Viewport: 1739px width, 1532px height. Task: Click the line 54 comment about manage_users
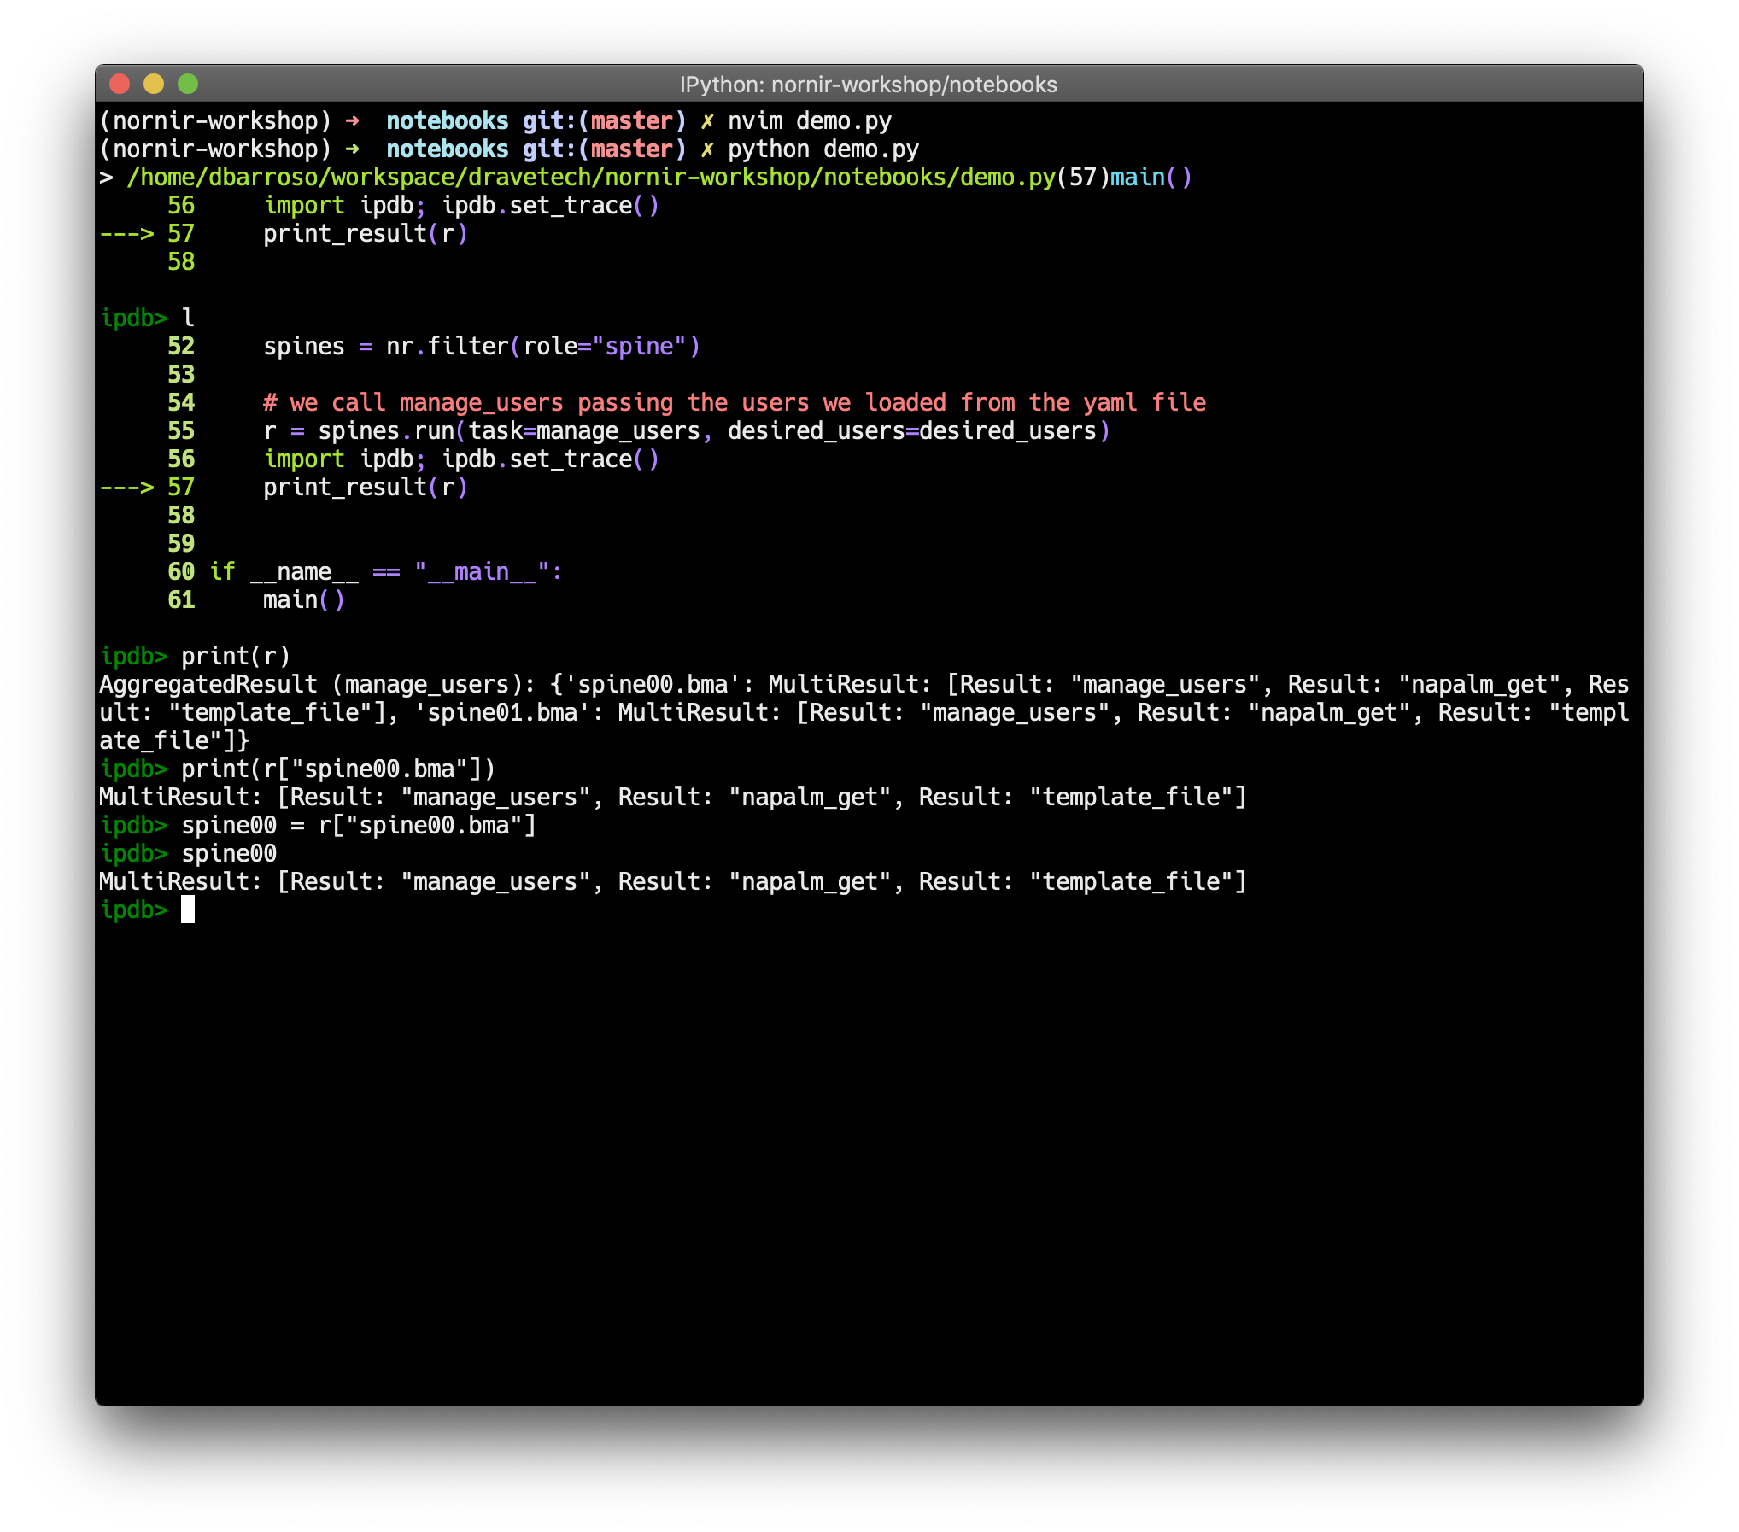point(735,403)
